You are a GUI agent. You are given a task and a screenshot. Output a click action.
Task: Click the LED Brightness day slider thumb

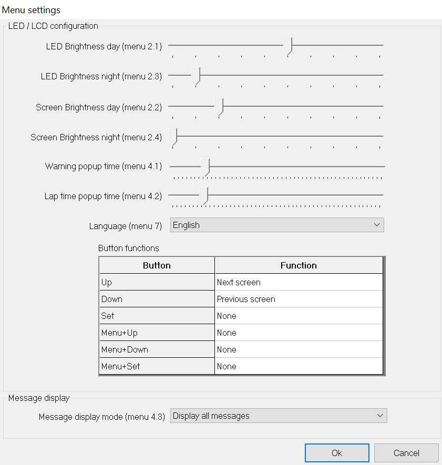288,46
